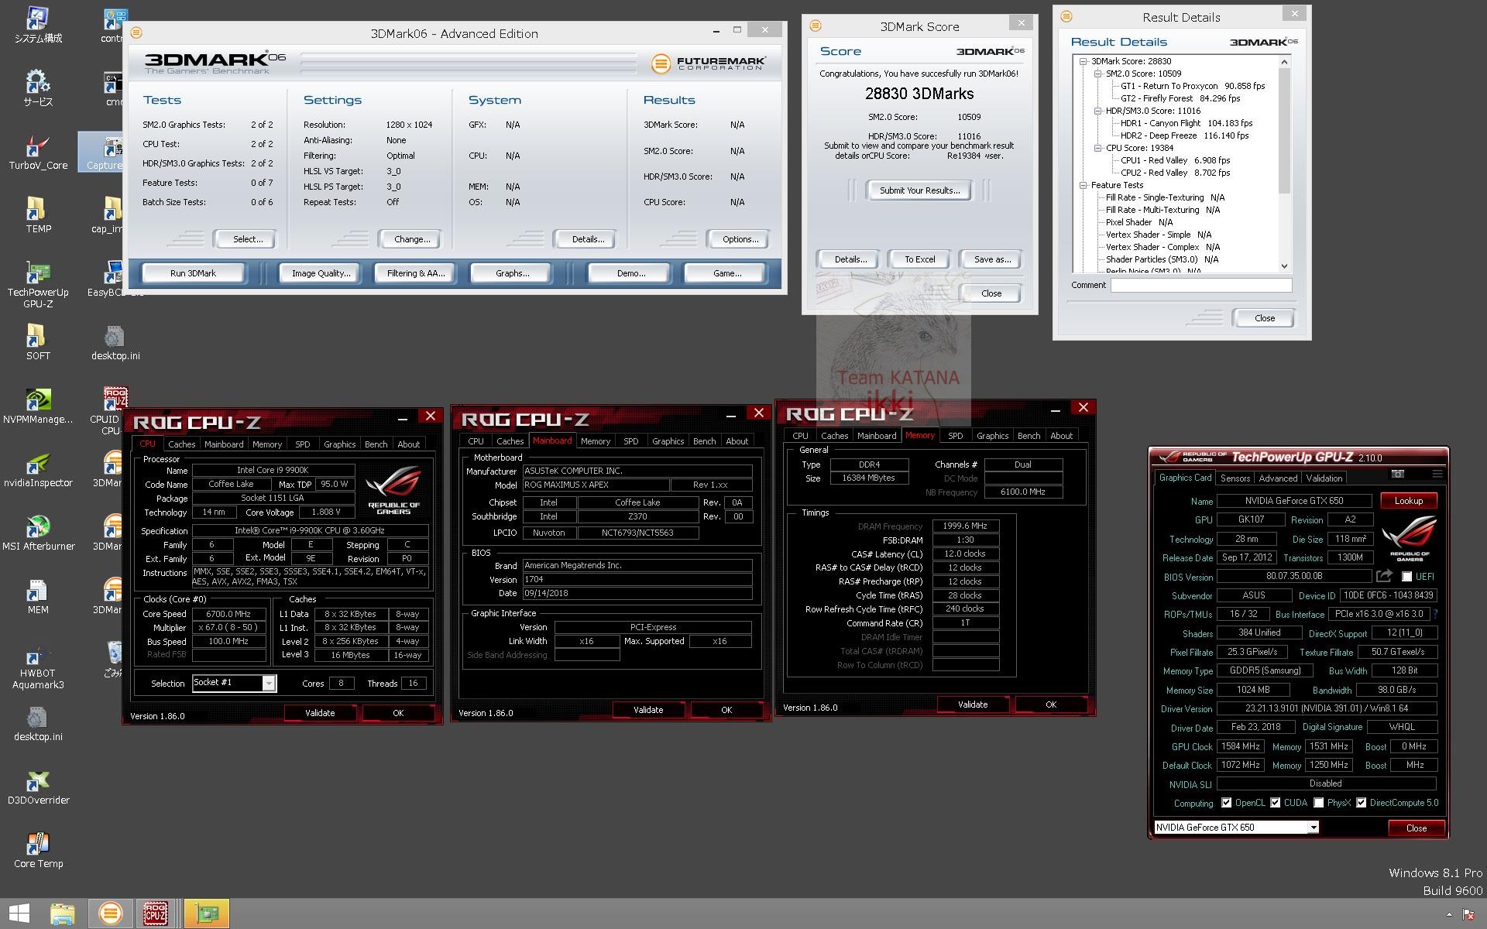
Task: Open SPD tab in middle CPU-Z window
Action: (x=631, y=441)
